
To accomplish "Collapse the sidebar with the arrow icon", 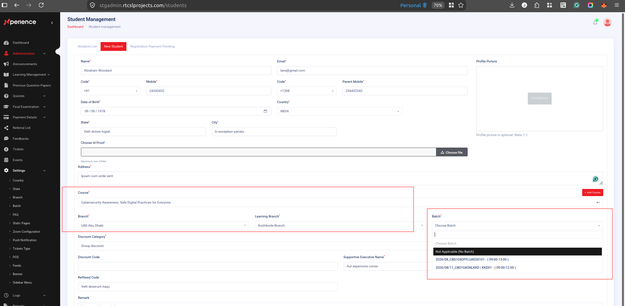I will click(x=52, y=23).
